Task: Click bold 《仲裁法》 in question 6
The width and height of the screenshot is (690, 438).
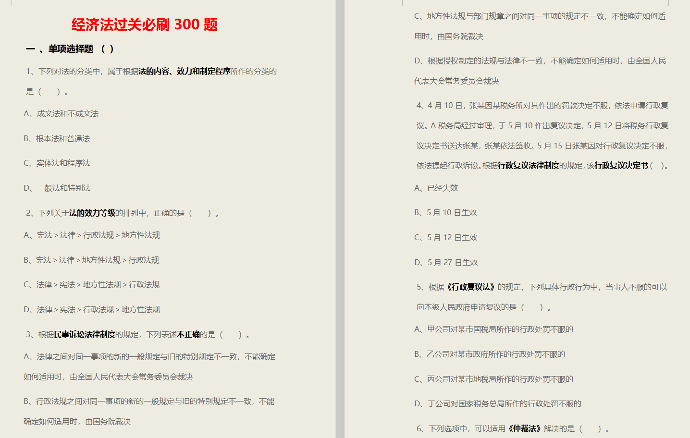Action: point(525,429)
